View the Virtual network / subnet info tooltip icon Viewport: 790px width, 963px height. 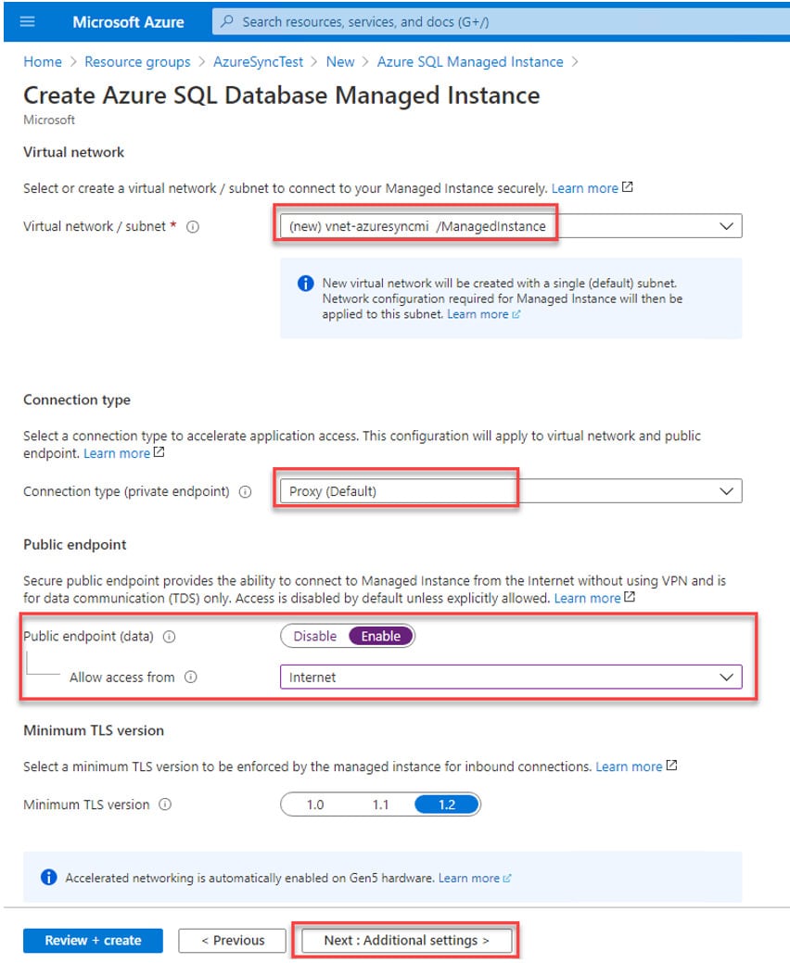coord(192,225)
